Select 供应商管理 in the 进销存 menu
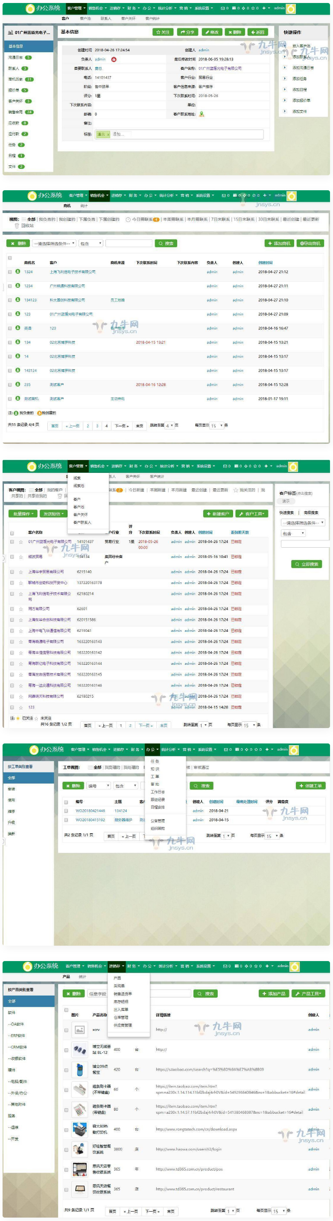Image resolution: width=333 pixels, height=1221 pixels. tap(123, 1025)
